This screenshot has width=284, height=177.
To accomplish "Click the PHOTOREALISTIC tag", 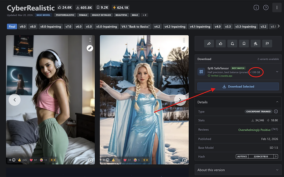I will pyautogui.click(x=65, y=15).
